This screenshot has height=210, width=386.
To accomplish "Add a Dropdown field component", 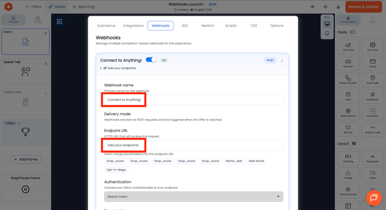I will tap(372, 96).
